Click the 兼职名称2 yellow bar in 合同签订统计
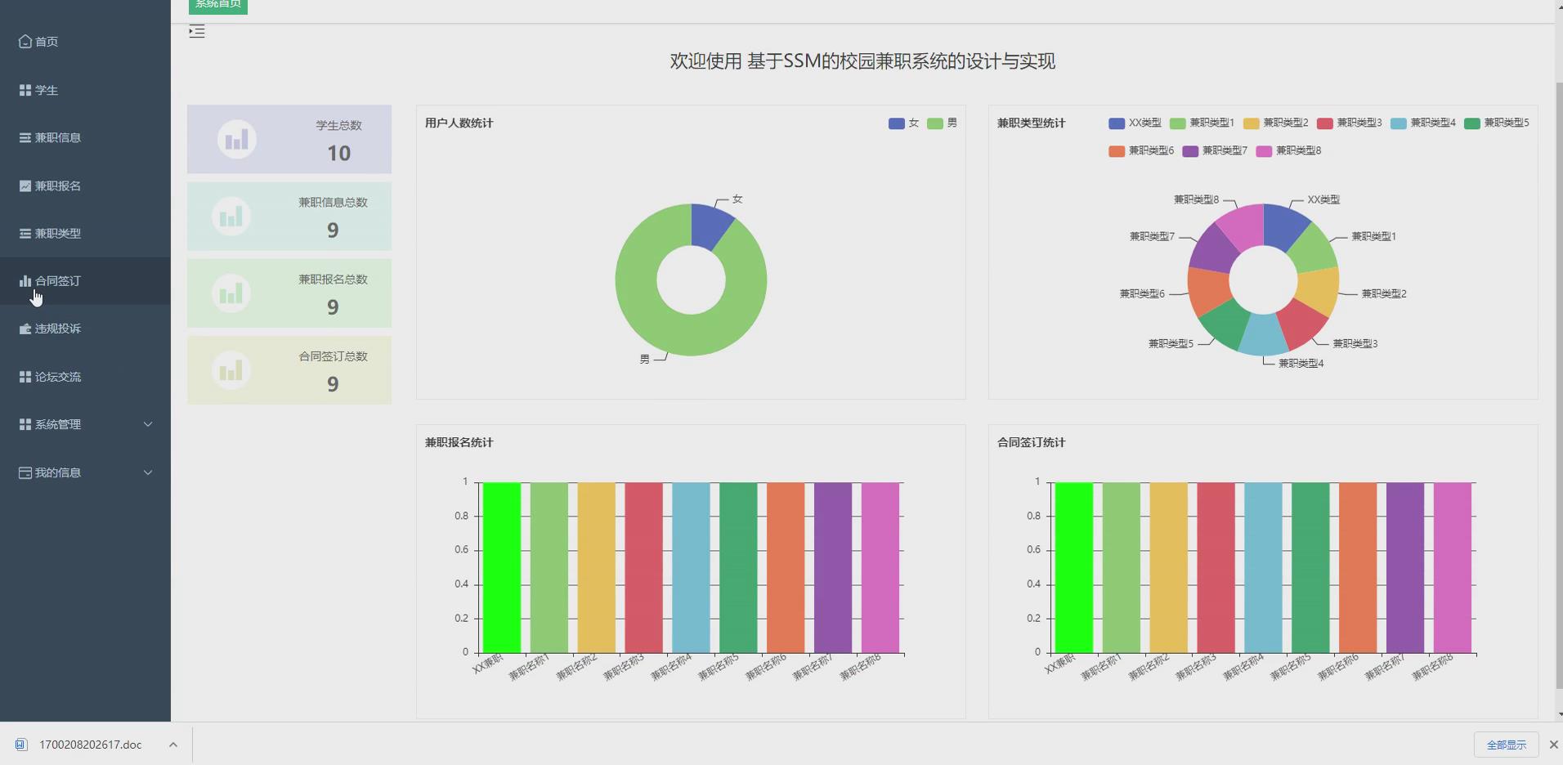Viewport: 1563px width, 765px height. point(1168,567)
